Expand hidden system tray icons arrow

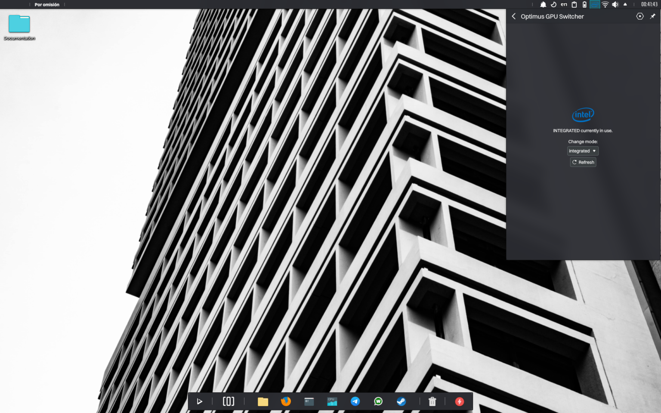tap(625, 4)
